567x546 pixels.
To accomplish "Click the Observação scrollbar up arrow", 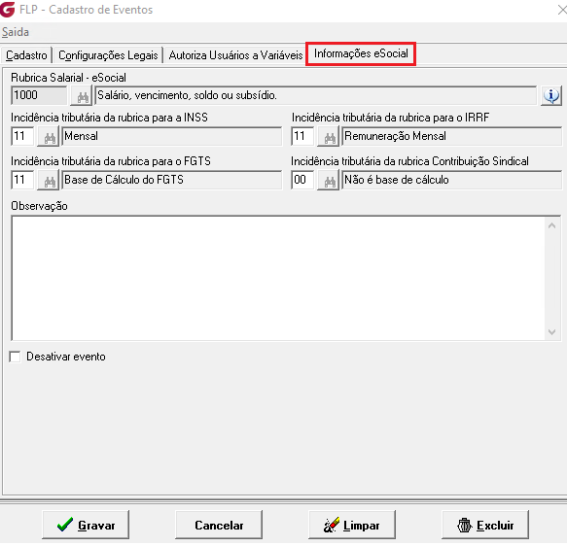I will tap(551, 226).
